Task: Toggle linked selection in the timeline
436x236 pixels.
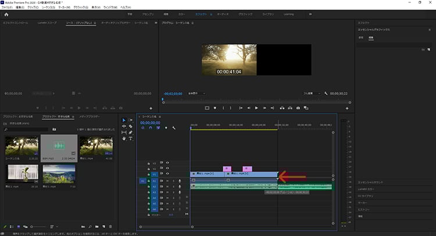Action: [158, 128]
